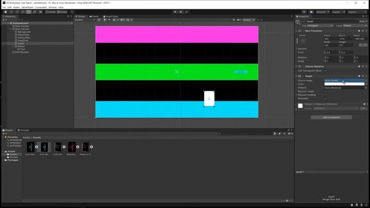Screen dimensions: 370x208
Task: Adjust the Project thumbnail size slider
Action: 287,200
